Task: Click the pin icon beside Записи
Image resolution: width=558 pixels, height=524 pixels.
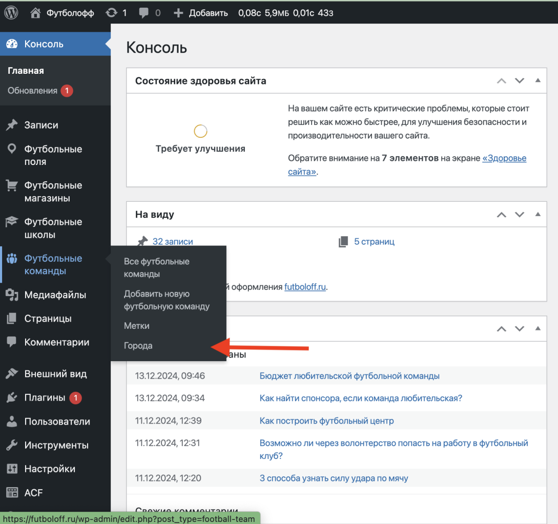Action: coord(12,125)
